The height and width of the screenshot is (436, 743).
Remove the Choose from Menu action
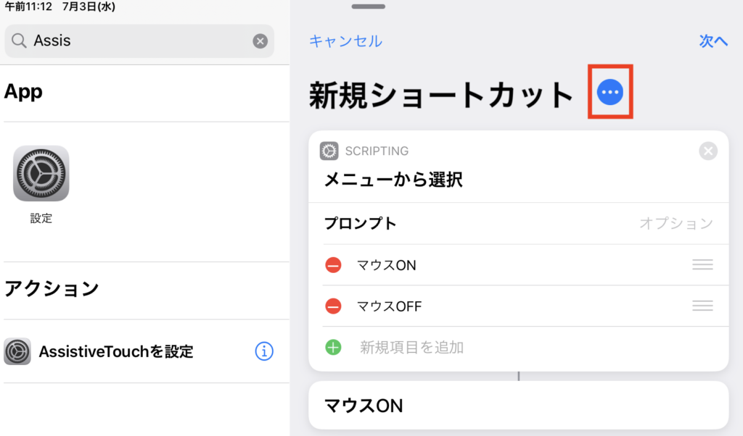708,151
